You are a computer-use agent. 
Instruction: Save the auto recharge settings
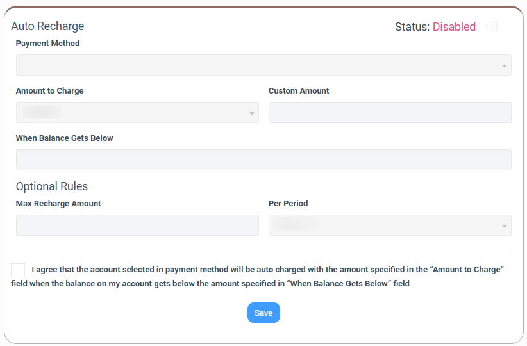[263, 313]
